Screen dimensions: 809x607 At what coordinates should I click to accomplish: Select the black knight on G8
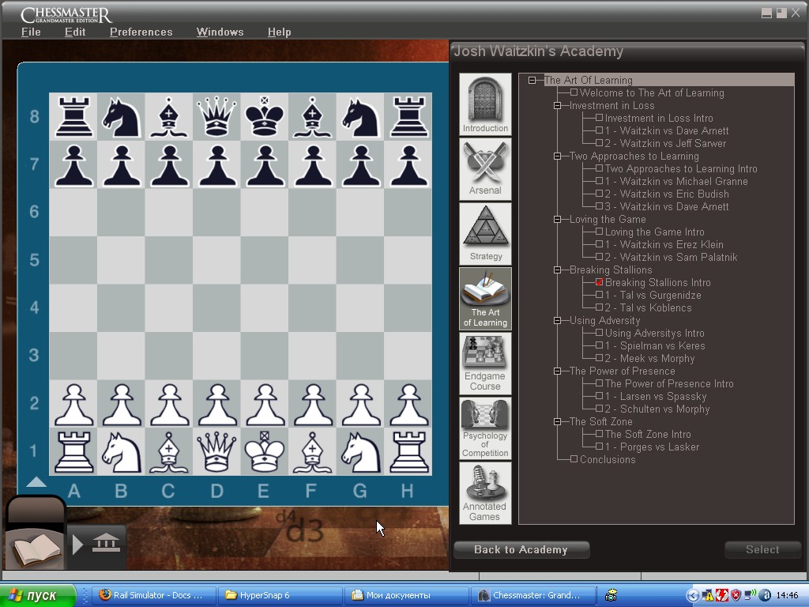click(x=360, y=116)
